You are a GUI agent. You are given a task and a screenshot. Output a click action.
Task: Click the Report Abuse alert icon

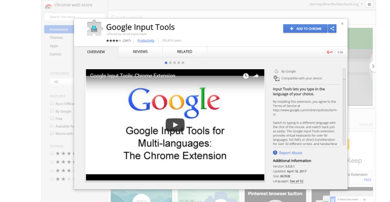[275, 152]
